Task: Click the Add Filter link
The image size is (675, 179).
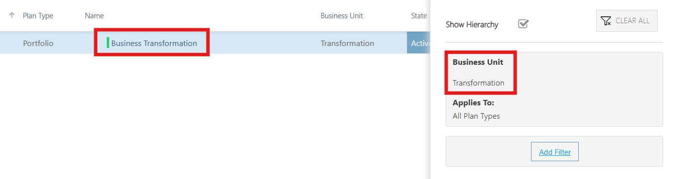Action: pos(555,152)
